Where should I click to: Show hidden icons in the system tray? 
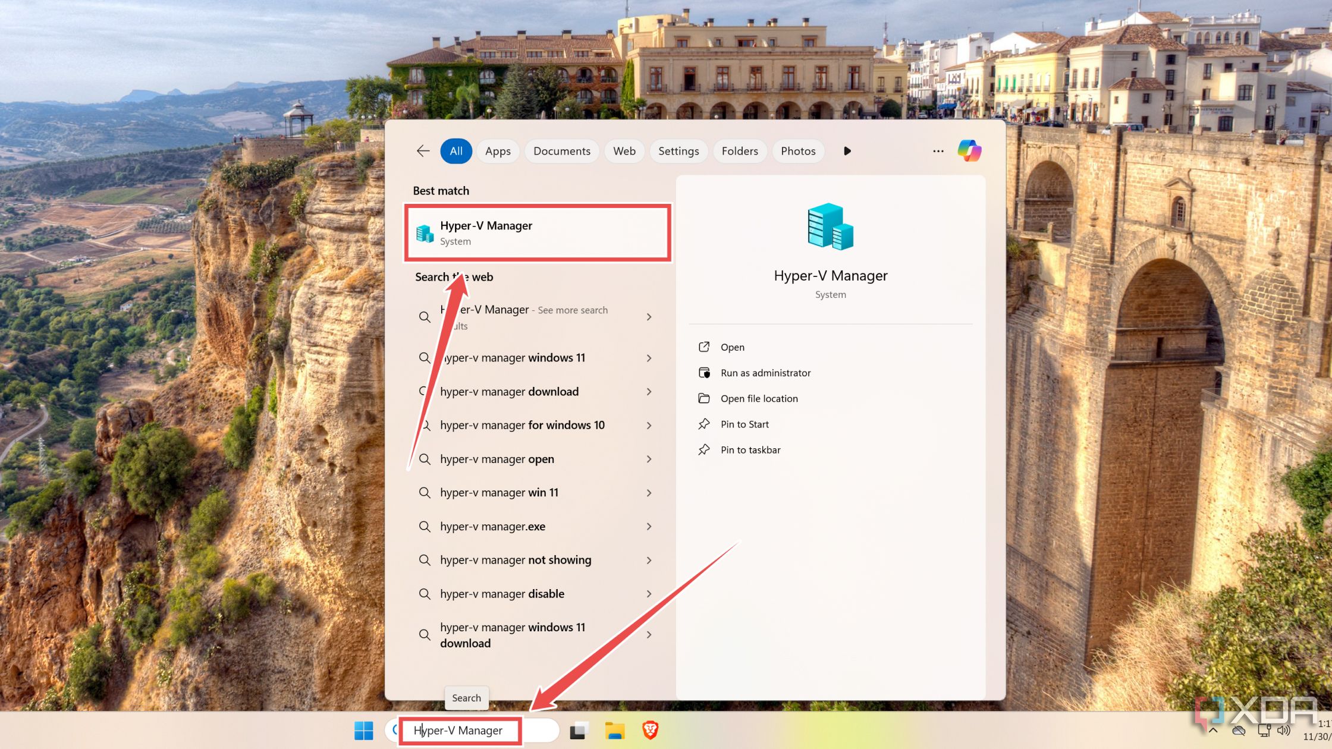coord(1213,731)
